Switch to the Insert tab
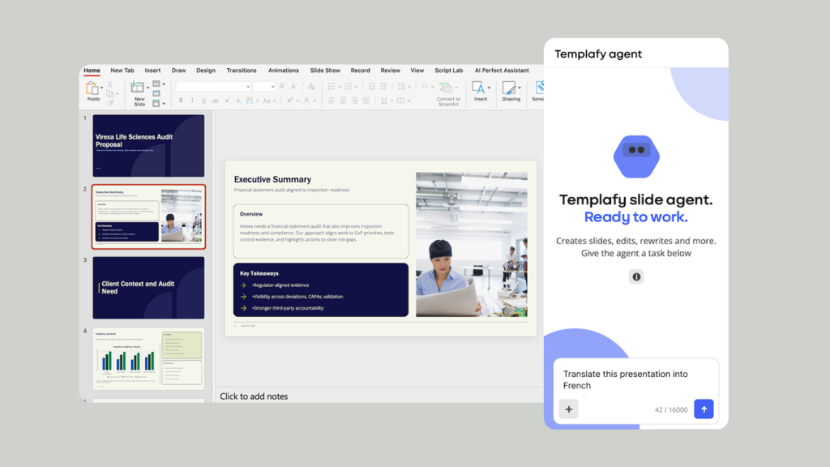This screenshot has height=467, width=830. pyautogui.click(x=152, y=71)
